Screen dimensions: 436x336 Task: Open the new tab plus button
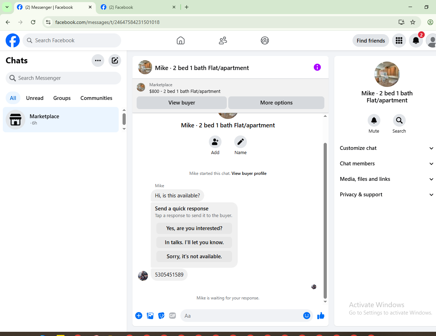click(187, 7)
